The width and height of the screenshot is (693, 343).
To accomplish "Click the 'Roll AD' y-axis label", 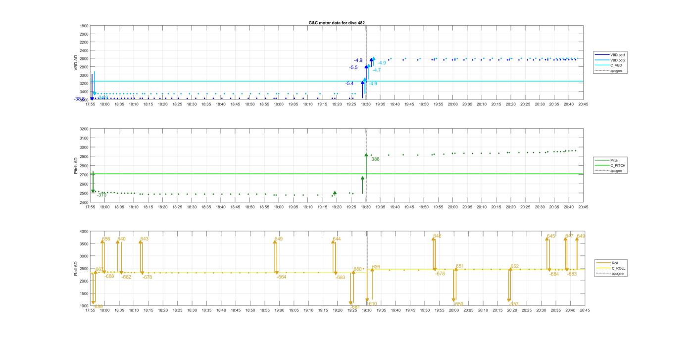I will [x=76, y=268].
